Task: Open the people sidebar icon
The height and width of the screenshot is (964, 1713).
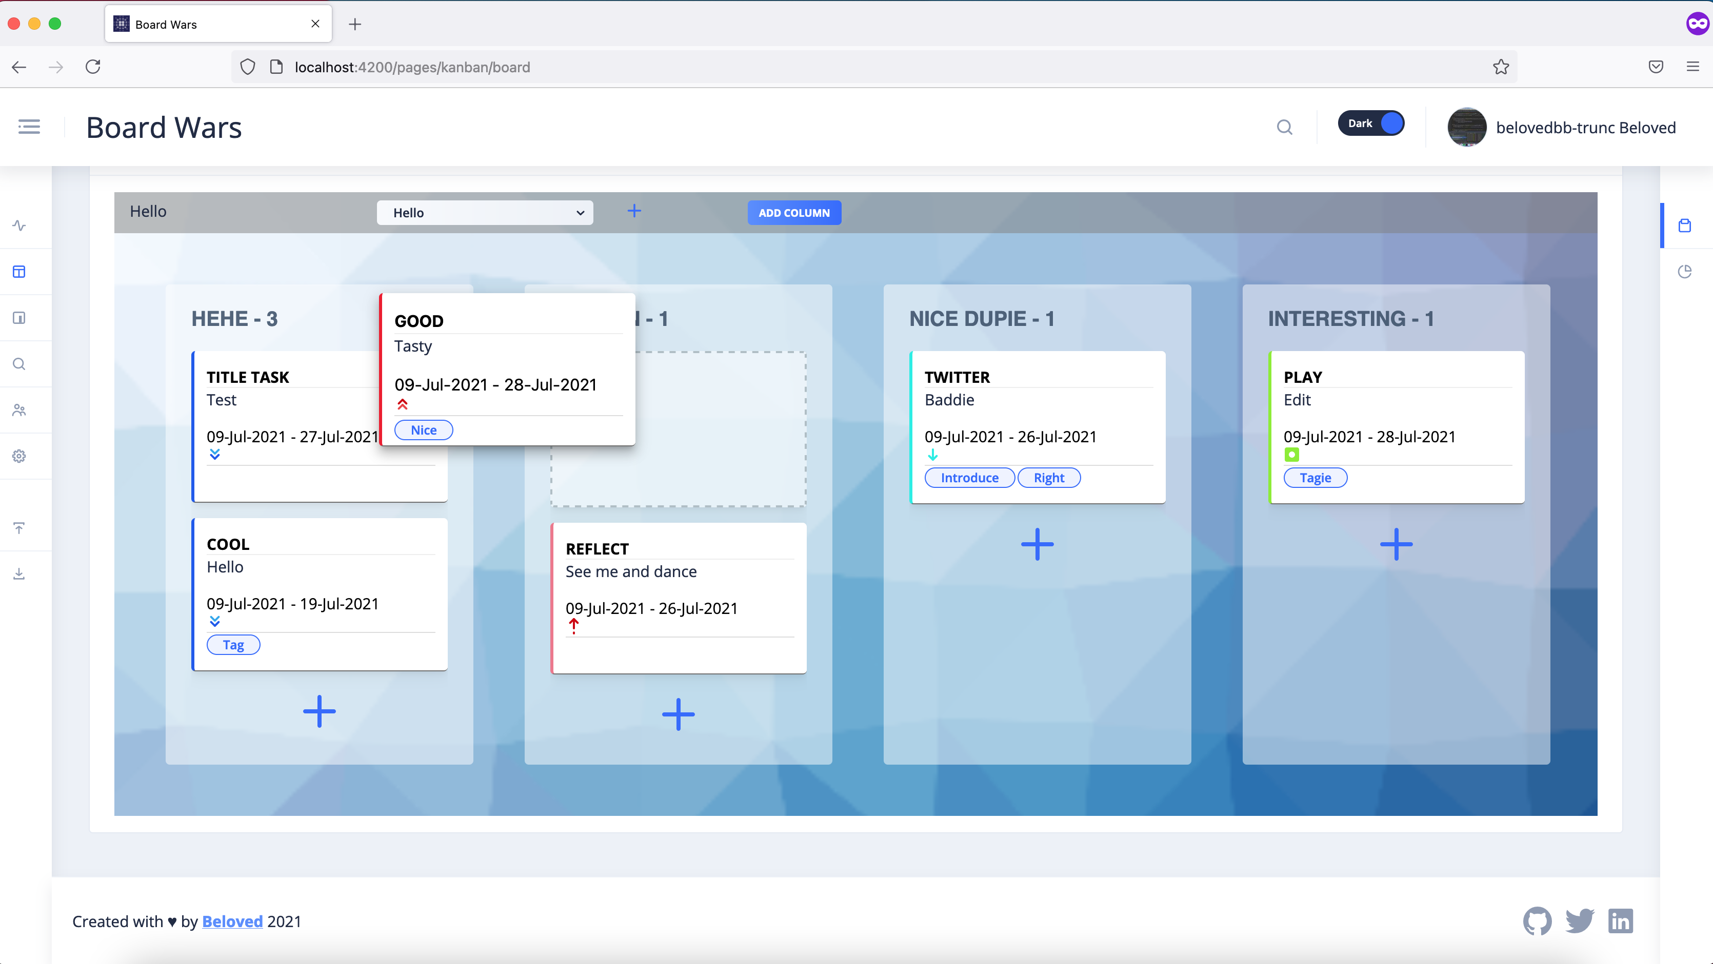Action: 19,411
